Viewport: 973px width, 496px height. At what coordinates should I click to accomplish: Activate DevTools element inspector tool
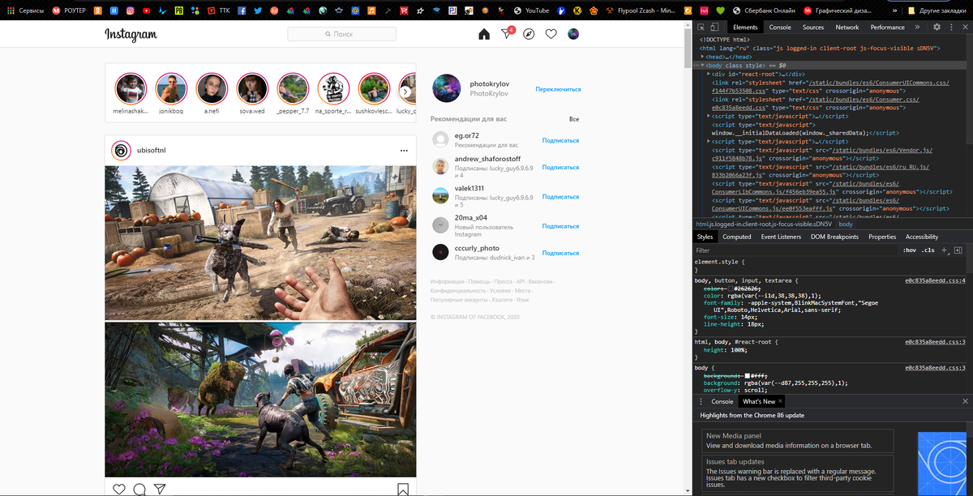(701, 27)
